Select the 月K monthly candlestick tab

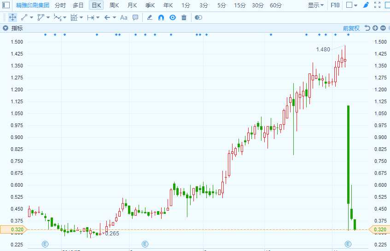click(x=132, y=5)
